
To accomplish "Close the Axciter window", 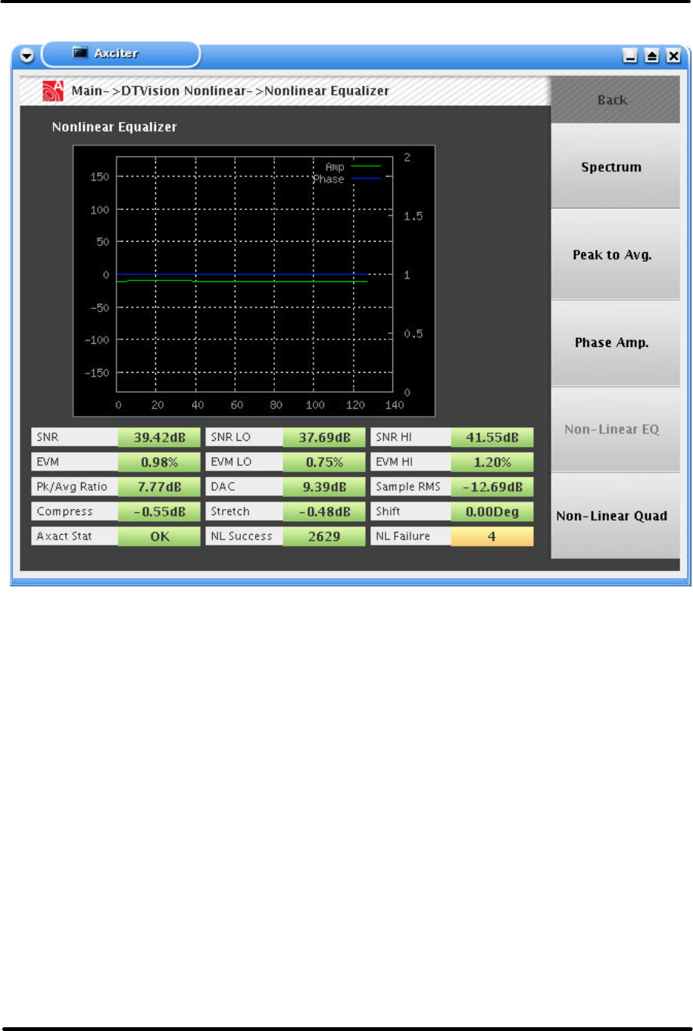I will [673, 56].
